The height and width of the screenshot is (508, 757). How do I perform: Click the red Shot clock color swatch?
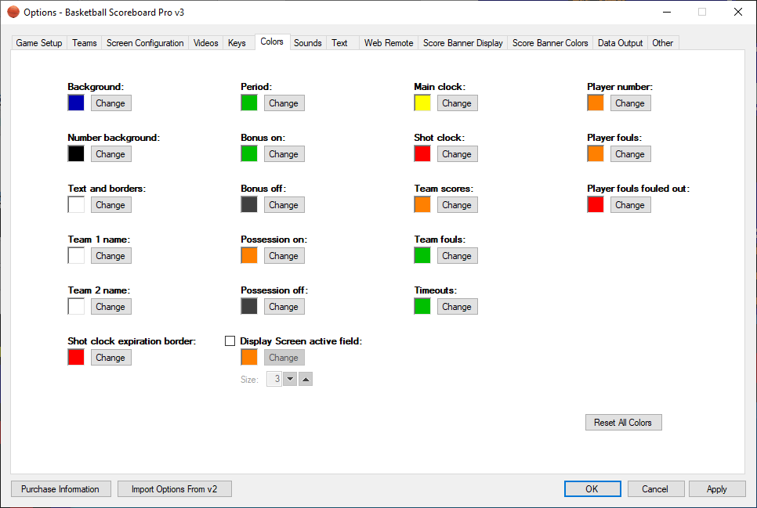422,154
